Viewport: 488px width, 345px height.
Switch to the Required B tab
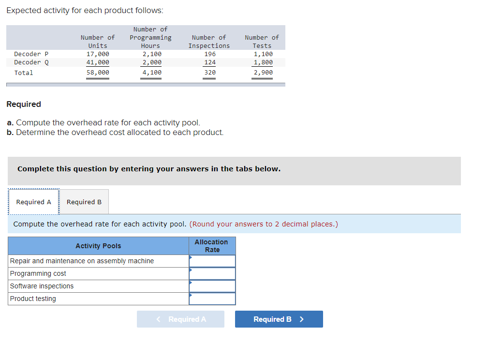(84, 202)
